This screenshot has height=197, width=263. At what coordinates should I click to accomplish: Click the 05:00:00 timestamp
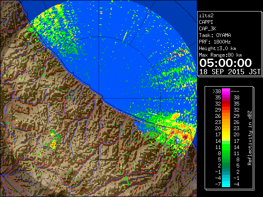tap(226, 63)
